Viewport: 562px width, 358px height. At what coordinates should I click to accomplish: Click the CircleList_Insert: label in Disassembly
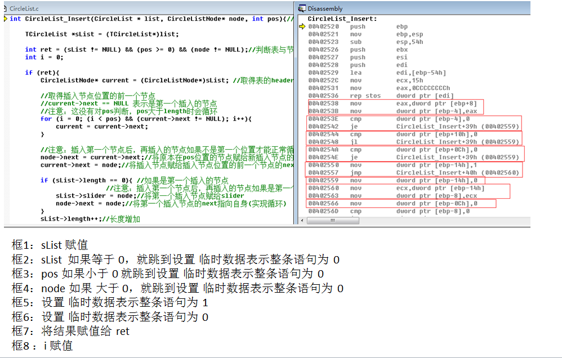tap(342, 19)
